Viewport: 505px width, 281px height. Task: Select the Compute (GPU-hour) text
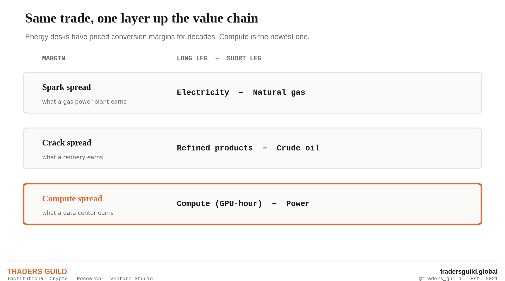(x=220, y=204)
